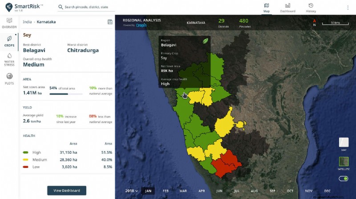Toggle the green switch under Satellite
Screen dimensions: 356x199
(343, 178)
